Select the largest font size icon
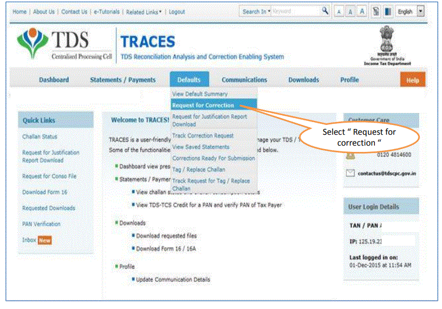Image resolution: width=442 pixels, height=309 pixels. pos(363,11)
